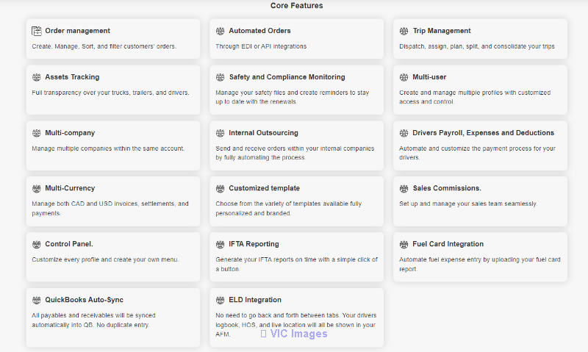The image size is (588, 352).
Task: Open the Customized template title
Action: tap(264, 188)
